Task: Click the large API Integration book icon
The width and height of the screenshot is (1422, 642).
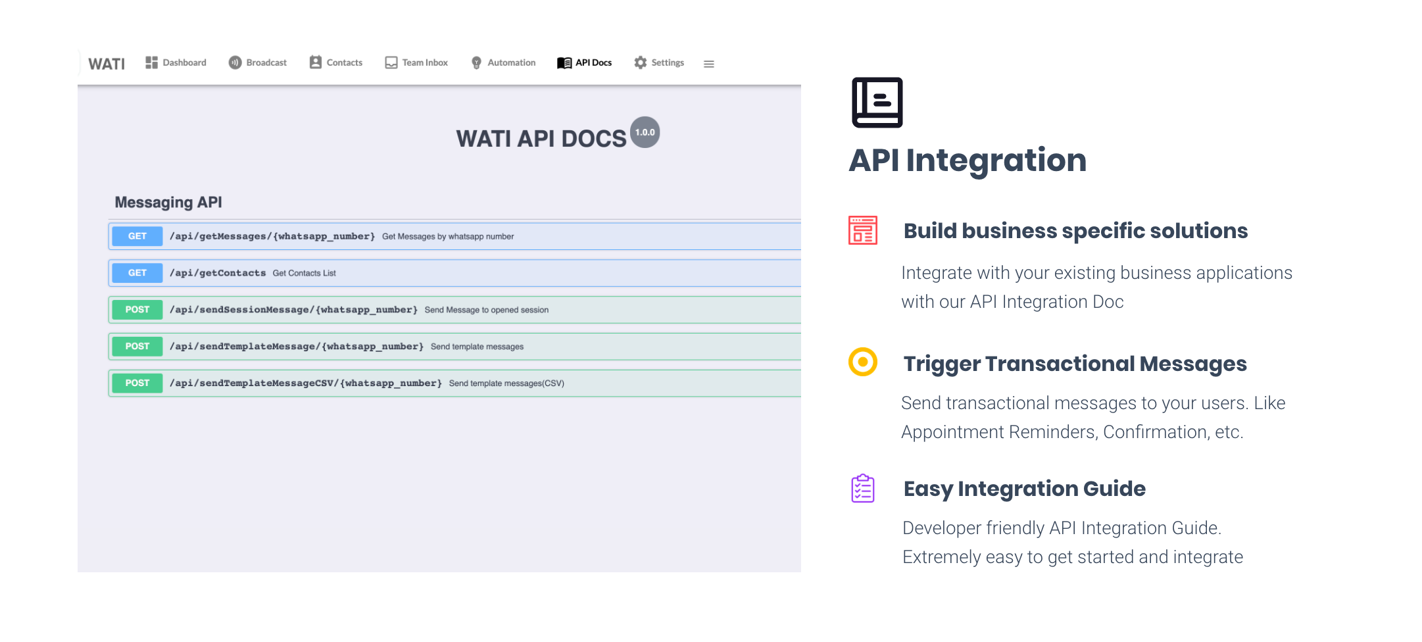Action: [x=877, y=103]
